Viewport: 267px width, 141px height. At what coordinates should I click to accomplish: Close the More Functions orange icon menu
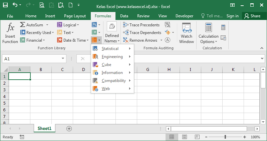coord(96,40)
